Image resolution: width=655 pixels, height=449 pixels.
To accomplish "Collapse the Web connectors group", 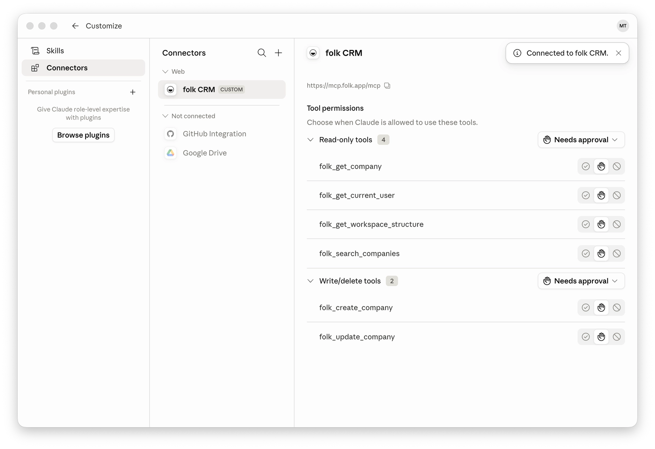I will coord(165,72).
